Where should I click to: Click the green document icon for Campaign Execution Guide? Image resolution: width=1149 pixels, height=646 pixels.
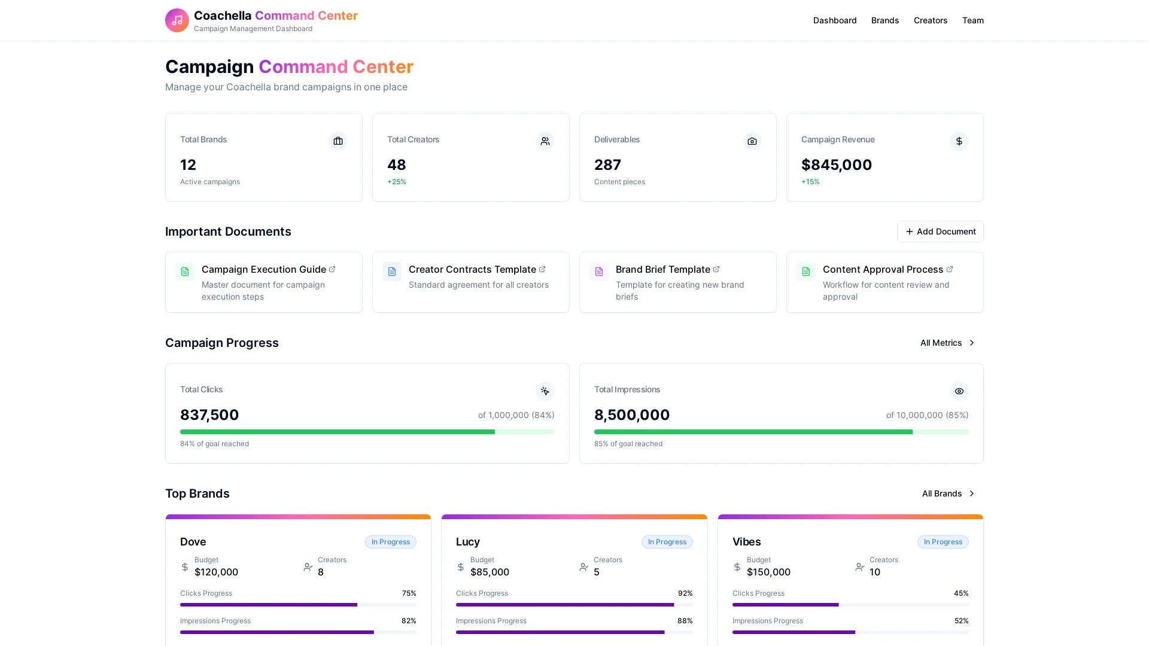pos(185,272)
